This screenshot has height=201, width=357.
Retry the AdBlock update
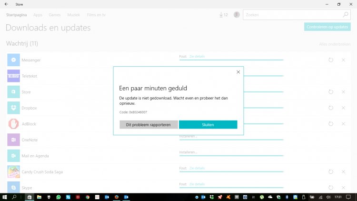pos(331,124)
